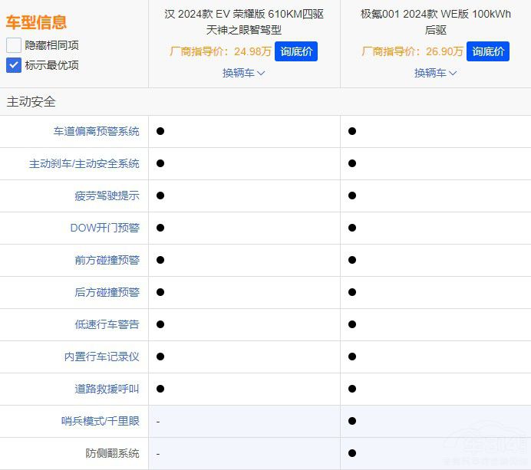The height and width of the screenshot is (470, 531).
Task: Open DOW开门预警 feature explanation
Action: 105,228
